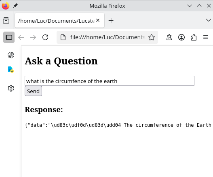Click the pin window icon in title bar
The image size is (213, 177).
tap(15, 6)
